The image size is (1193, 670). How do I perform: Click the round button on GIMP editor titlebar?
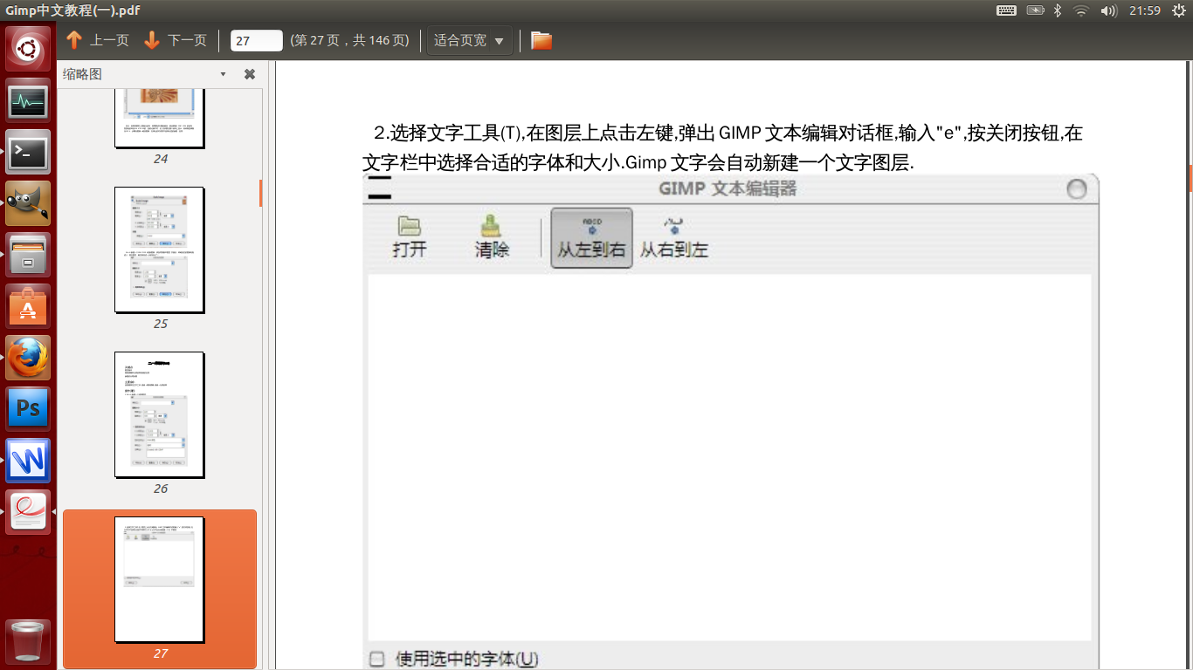tap(1077, 188)
